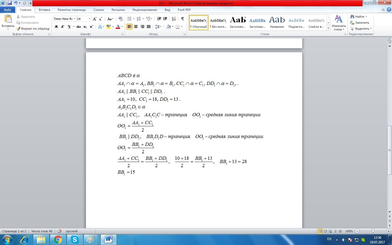
Task: Apply the Название style
Action: pos(277,23)
